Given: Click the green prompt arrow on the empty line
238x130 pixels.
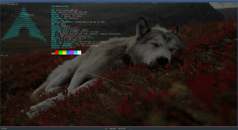Looking at the screenshot, I should click(x=2, y=55).
